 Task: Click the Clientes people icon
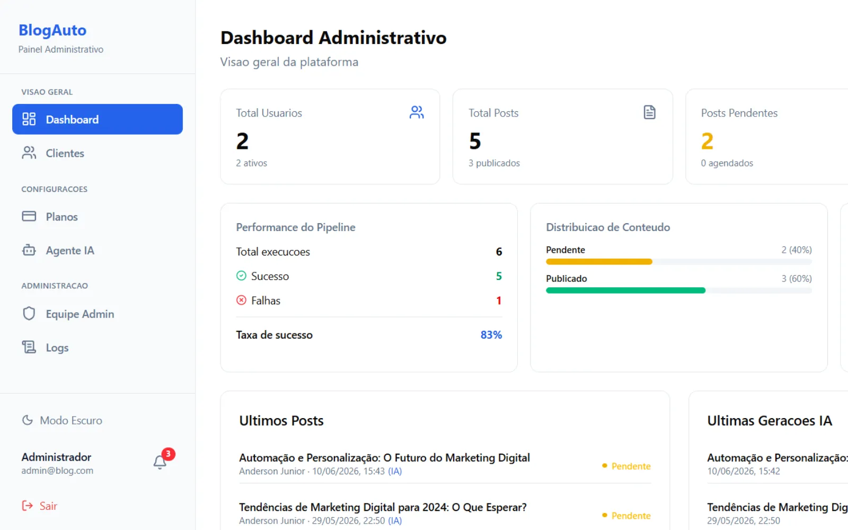pos(29,153)
